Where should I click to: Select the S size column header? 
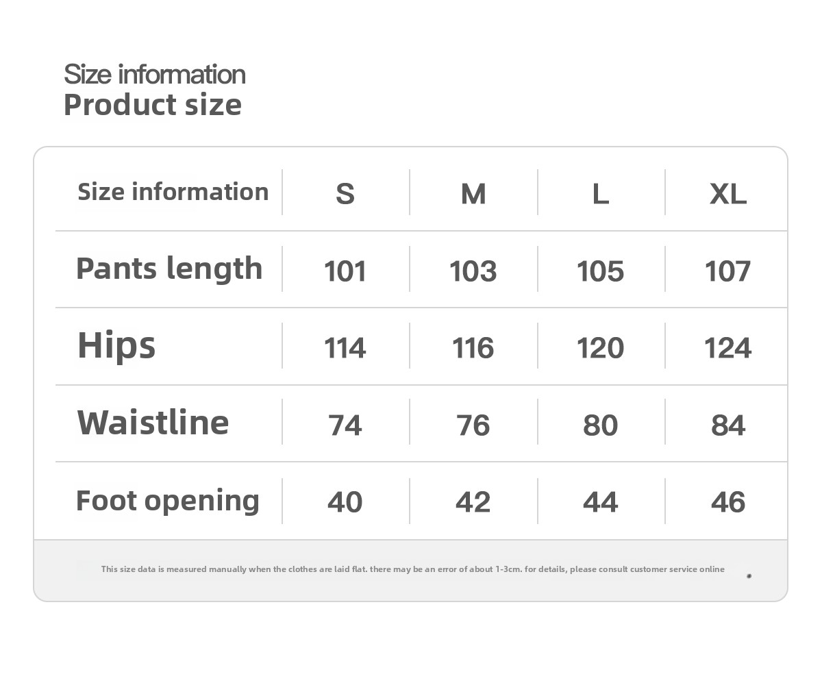pos(345,194)
